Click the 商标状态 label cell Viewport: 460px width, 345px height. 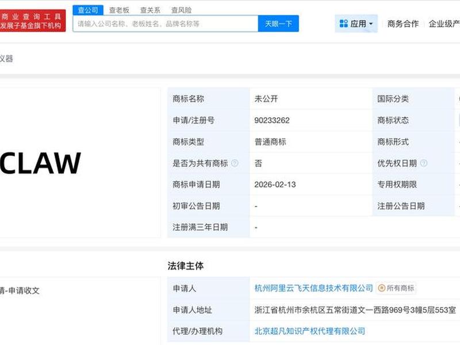pos(413,120)
